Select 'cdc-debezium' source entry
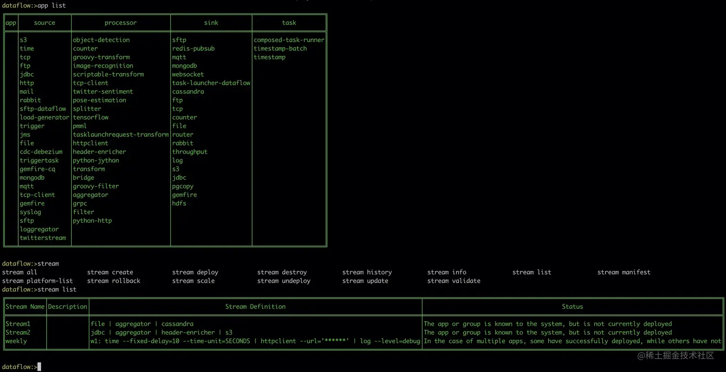726x372 pixels. (x=41, y=152)
